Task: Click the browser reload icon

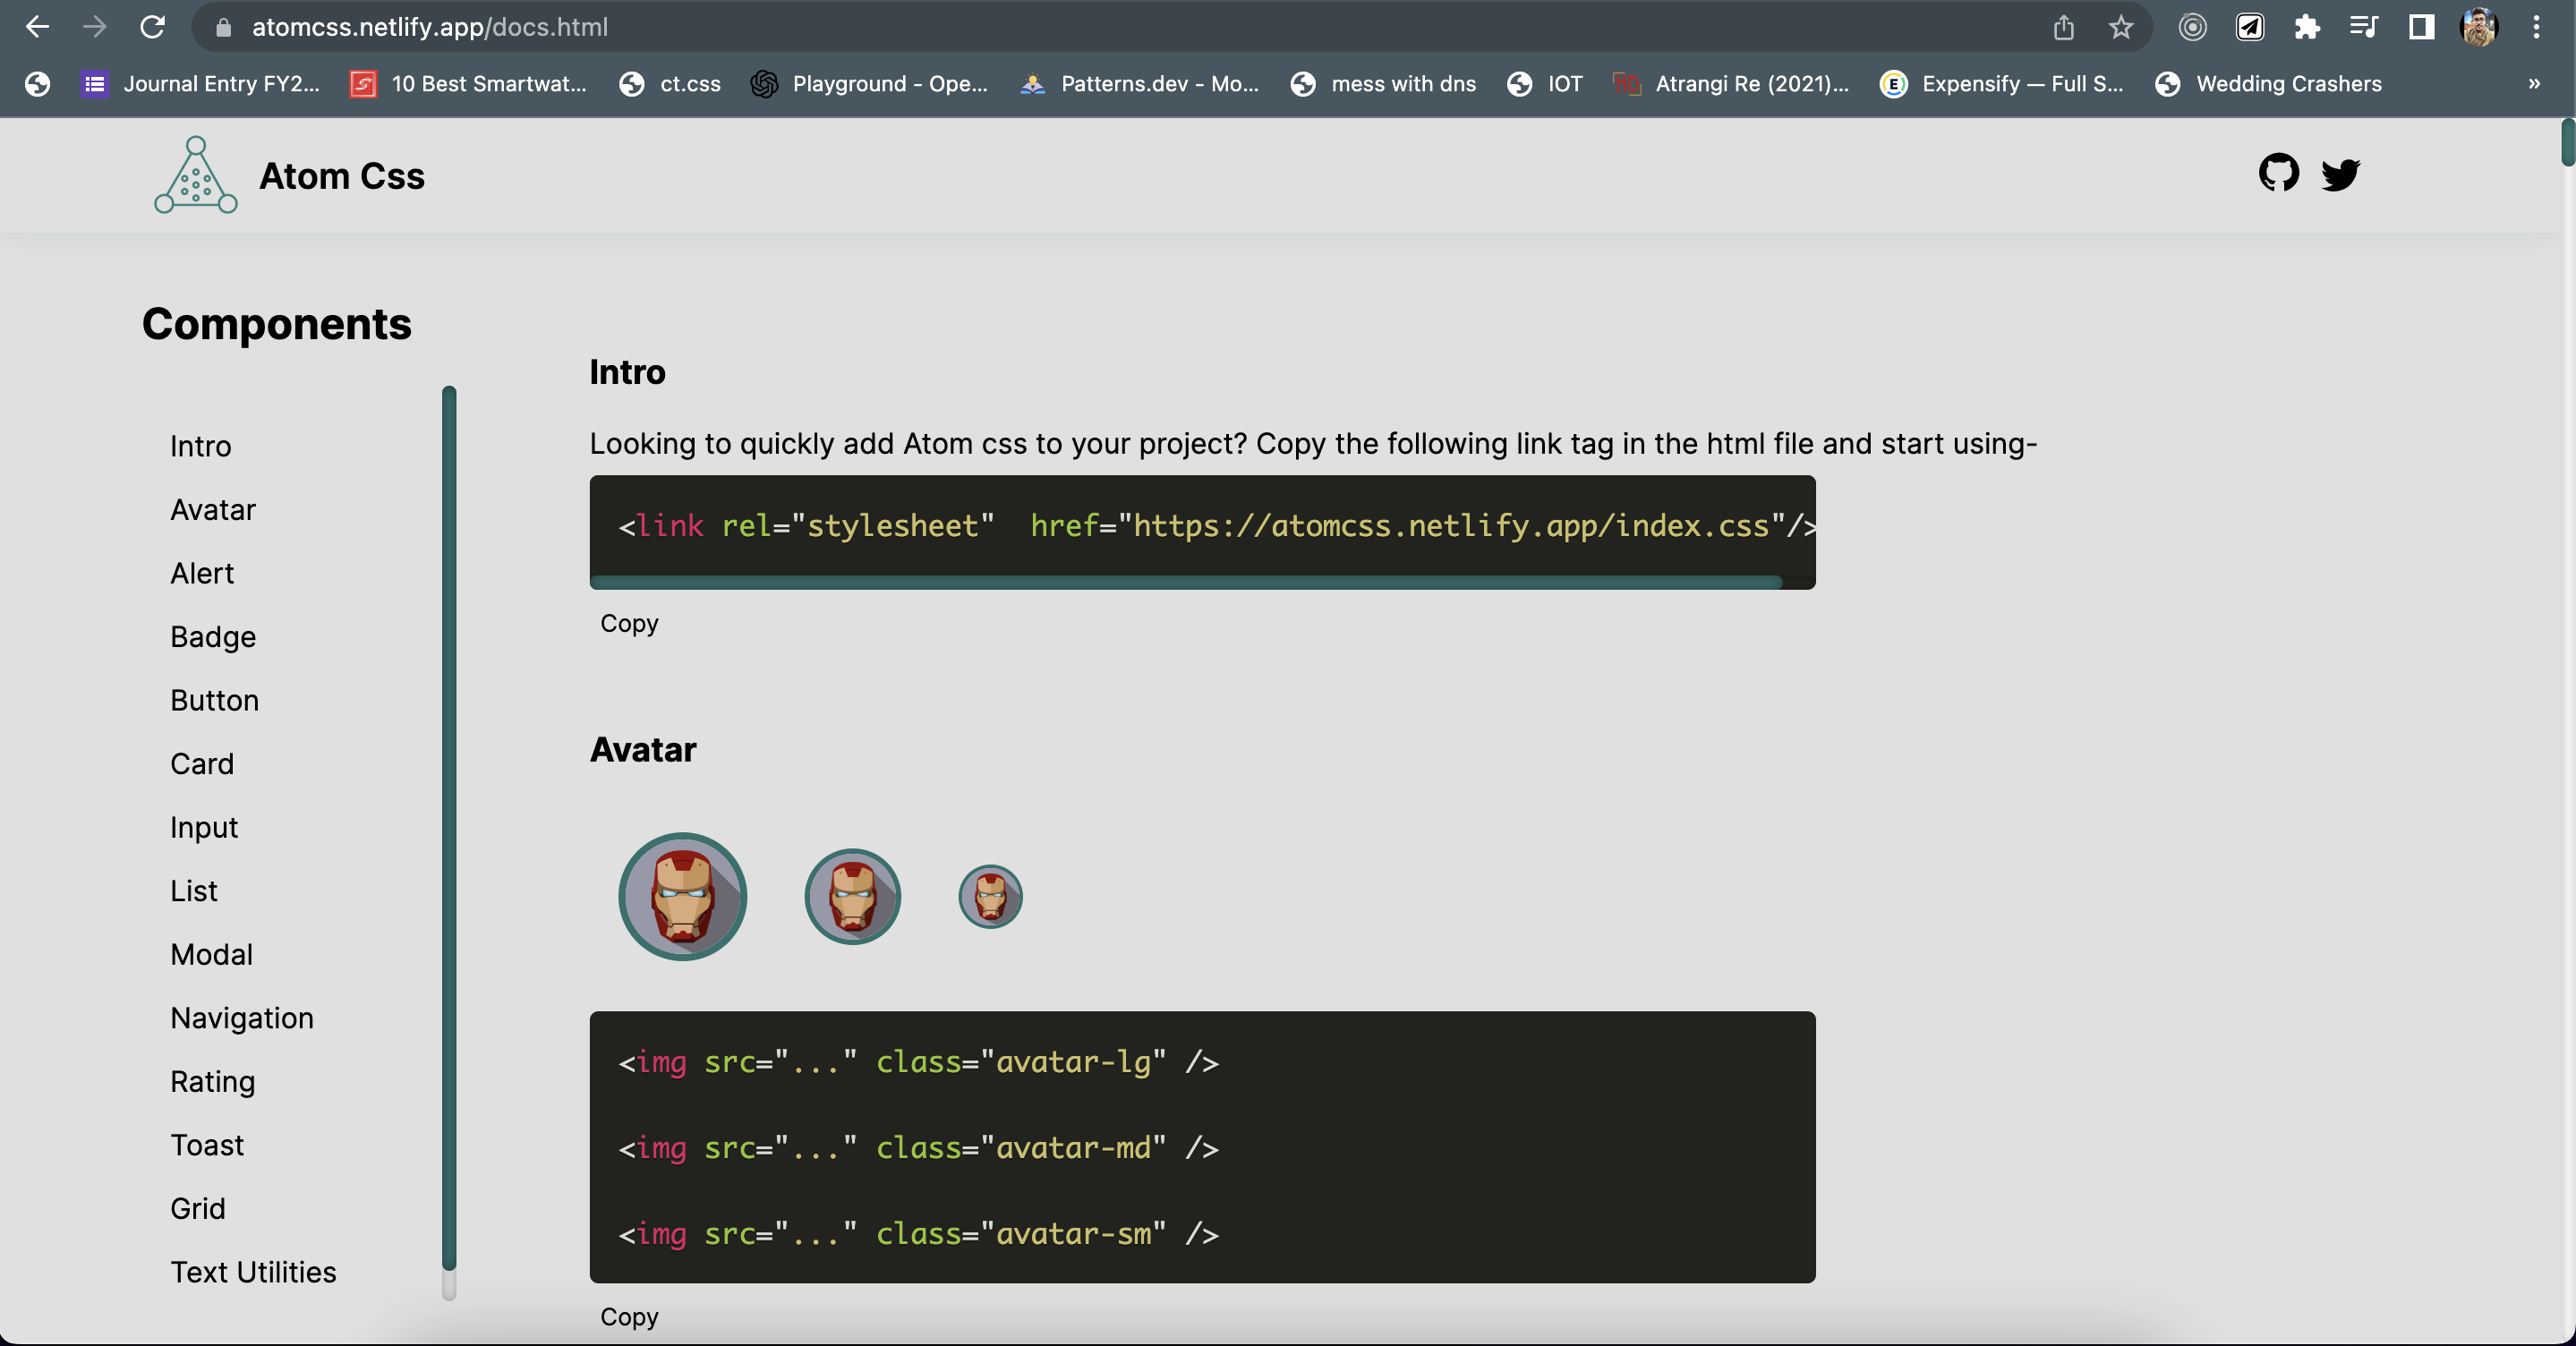Action: tap(152, 27)
